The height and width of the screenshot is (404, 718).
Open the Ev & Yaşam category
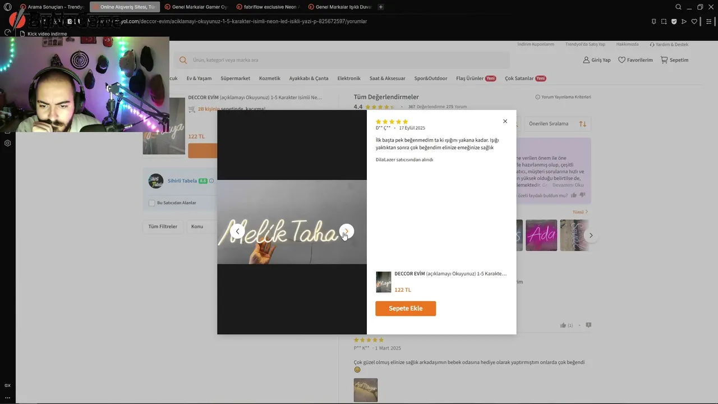pos(199,79)
